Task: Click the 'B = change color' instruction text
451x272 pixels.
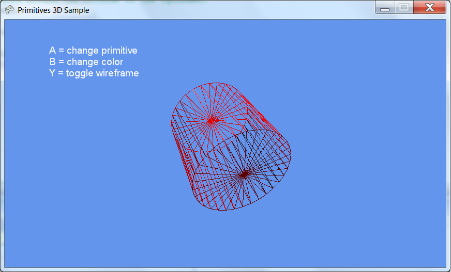Action: 86,62
